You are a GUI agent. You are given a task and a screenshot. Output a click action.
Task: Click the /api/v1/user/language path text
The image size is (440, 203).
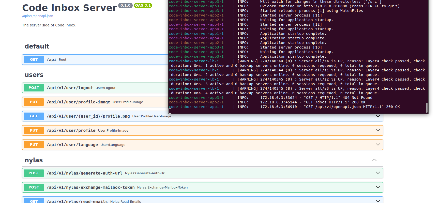click(x=72, y=145)
